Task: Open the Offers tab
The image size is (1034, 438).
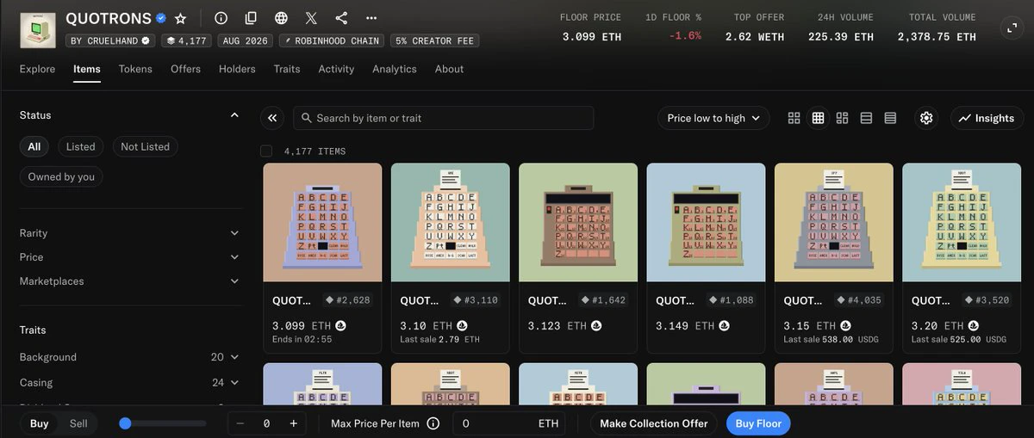Action: click(185, 69)
